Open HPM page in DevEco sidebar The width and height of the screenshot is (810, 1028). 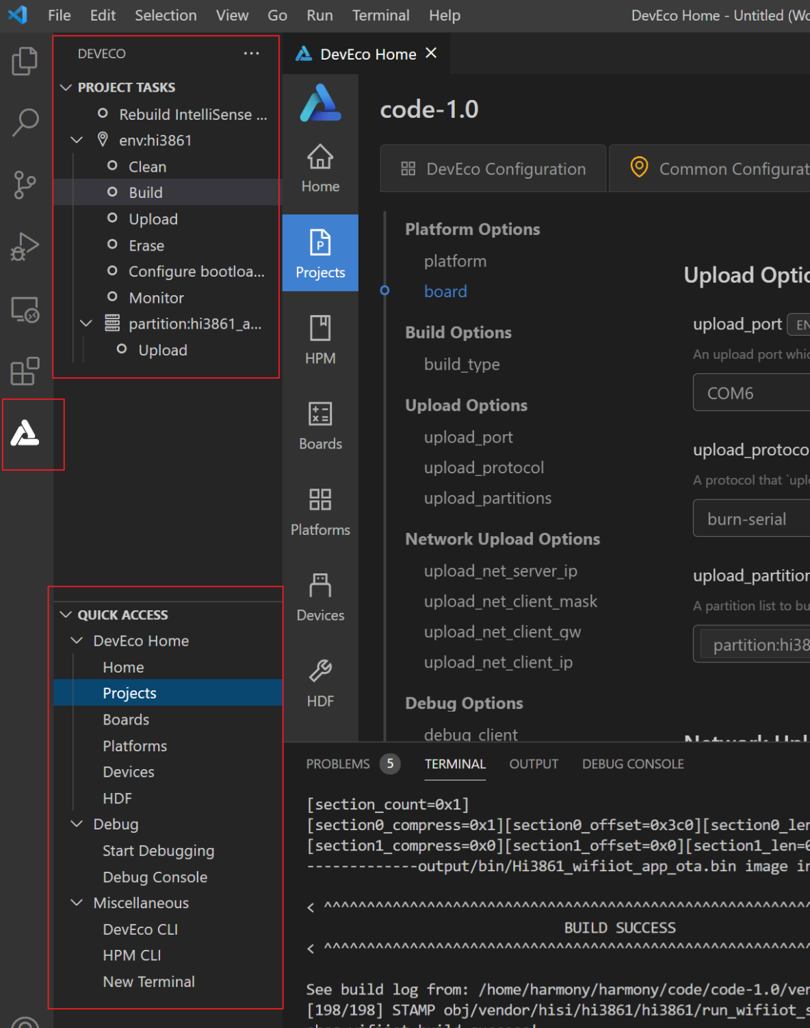320,340
